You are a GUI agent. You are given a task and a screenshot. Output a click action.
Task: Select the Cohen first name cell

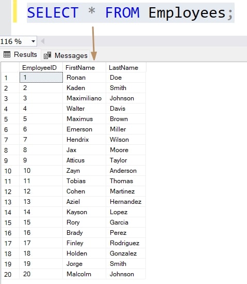tap(85, 191)
